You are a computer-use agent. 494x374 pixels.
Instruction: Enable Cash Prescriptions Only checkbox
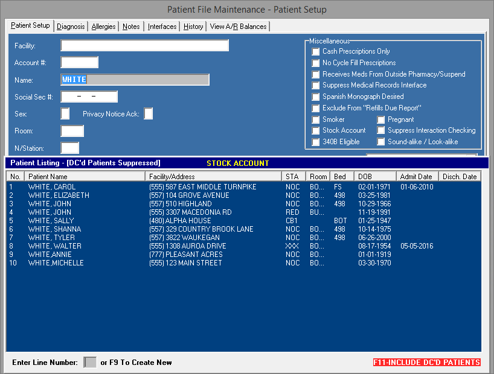[x=316, y=52]
